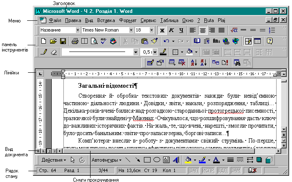Open the Правка menu
This screenshot has height=182, width=292.
pos(73,20)
